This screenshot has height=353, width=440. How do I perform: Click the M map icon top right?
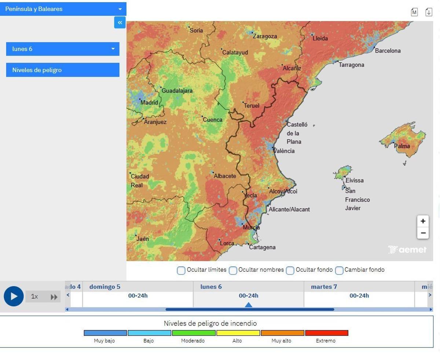pos(414,12)
